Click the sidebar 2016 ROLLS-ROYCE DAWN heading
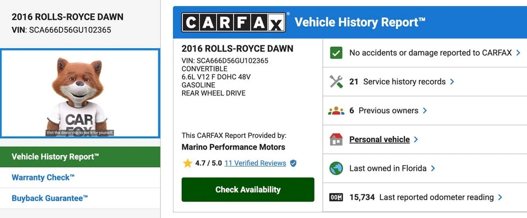Viewport: 527px width, 218px height. coord(68,17)
